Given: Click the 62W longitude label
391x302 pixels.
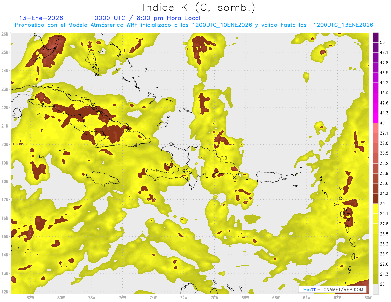Looking at the screenshot, I should pos(337,297).
